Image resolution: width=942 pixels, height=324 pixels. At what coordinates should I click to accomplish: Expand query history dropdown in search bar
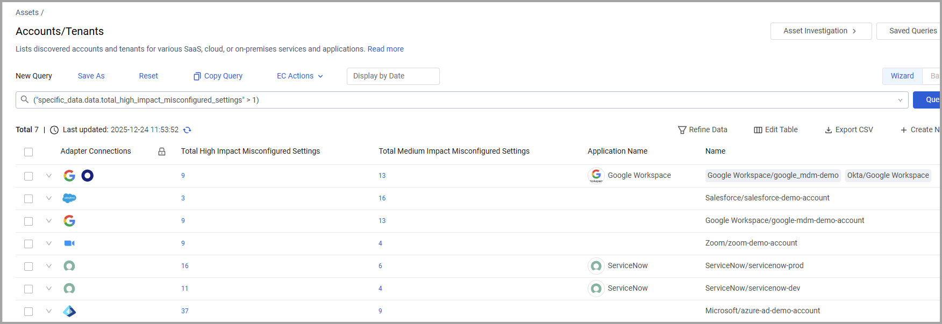pos(900,100)
